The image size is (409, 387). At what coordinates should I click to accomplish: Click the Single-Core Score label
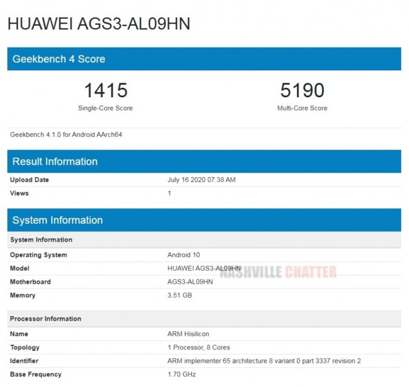pos(105,108)
